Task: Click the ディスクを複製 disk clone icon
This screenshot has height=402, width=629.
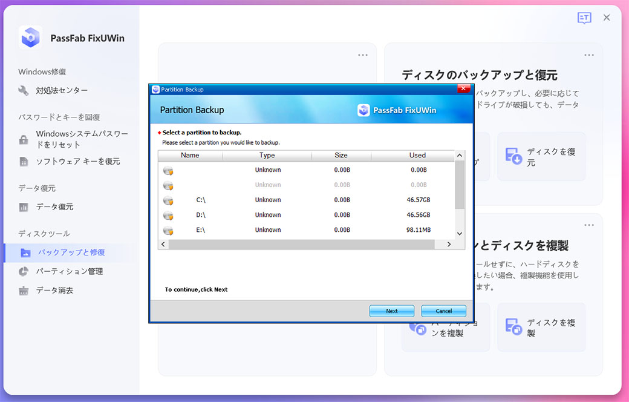Action: pos(513,327)
